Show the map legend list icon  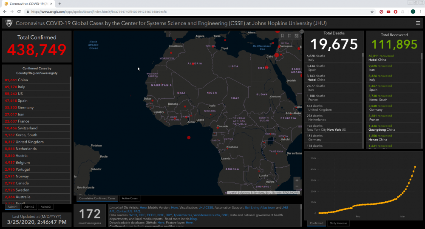pos(289,35)
